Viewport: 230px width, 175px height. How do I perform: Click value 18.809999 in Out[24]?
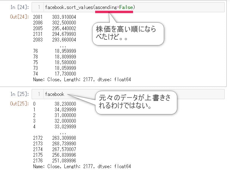pyautogui.click(x=65, y=57)
